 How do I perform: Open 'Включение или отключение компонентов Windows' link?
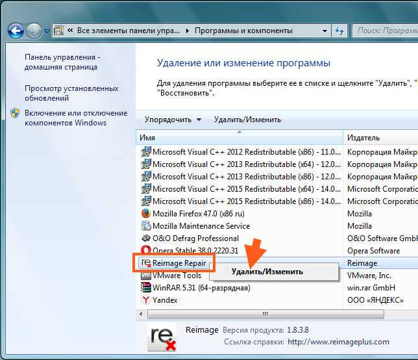(76, 118)
